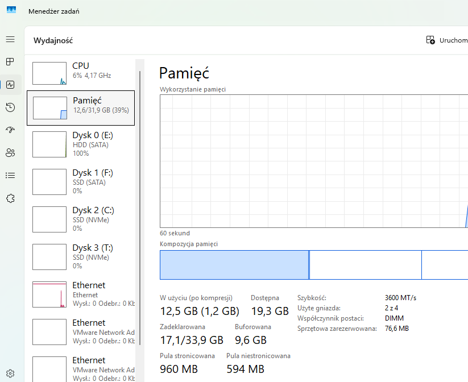Open the App history page icon
The height and width of the screenshot is (382, 468).
10,107
